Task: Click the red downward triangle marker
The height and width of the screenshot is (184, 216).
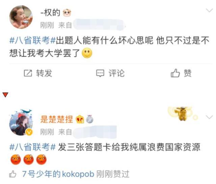Action: [x=5, y=95]
